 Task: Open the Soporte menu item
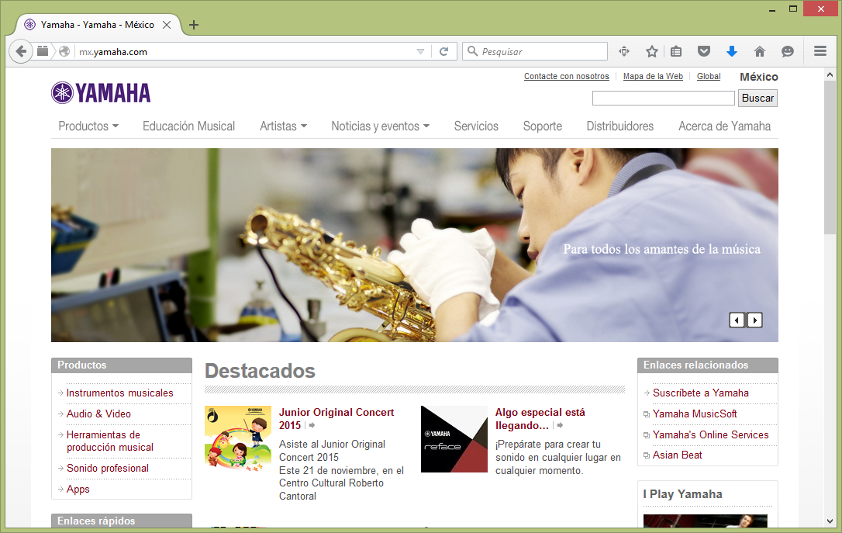(543, 126)
